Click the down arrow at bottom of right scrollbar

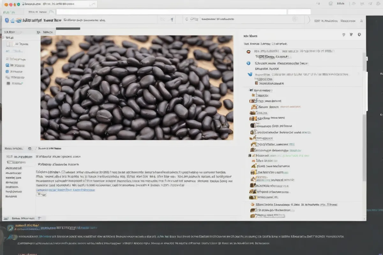click(x=364, y=218)
